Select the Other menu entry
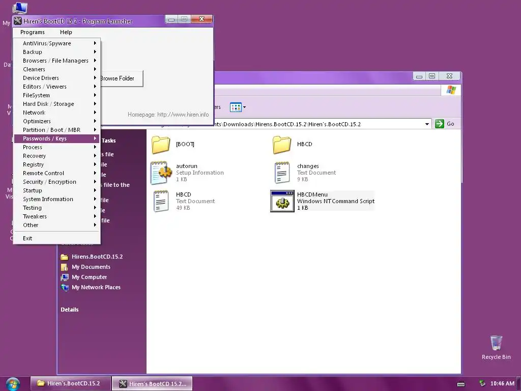 pos(56,225)
